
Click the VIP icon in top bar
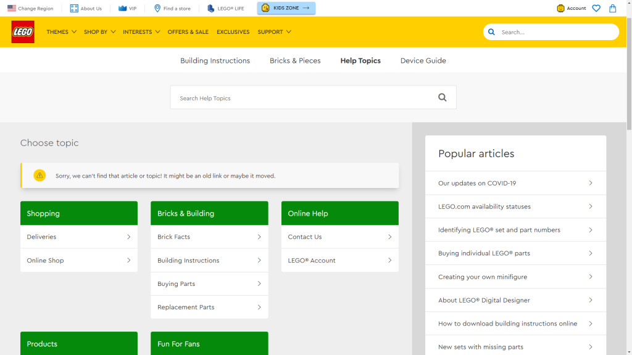[122, 9]
